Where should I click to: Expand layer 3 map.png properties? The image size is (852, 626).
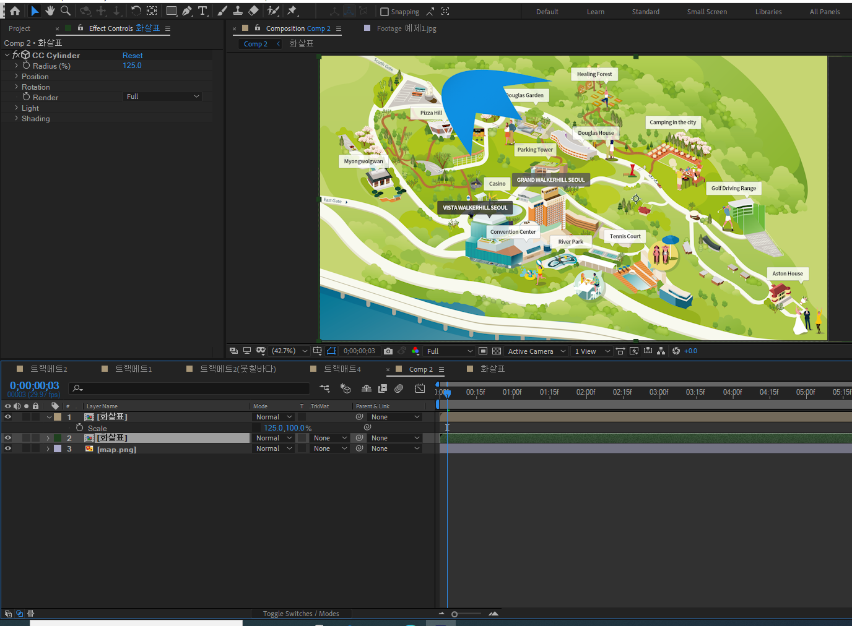pos(48,448)
